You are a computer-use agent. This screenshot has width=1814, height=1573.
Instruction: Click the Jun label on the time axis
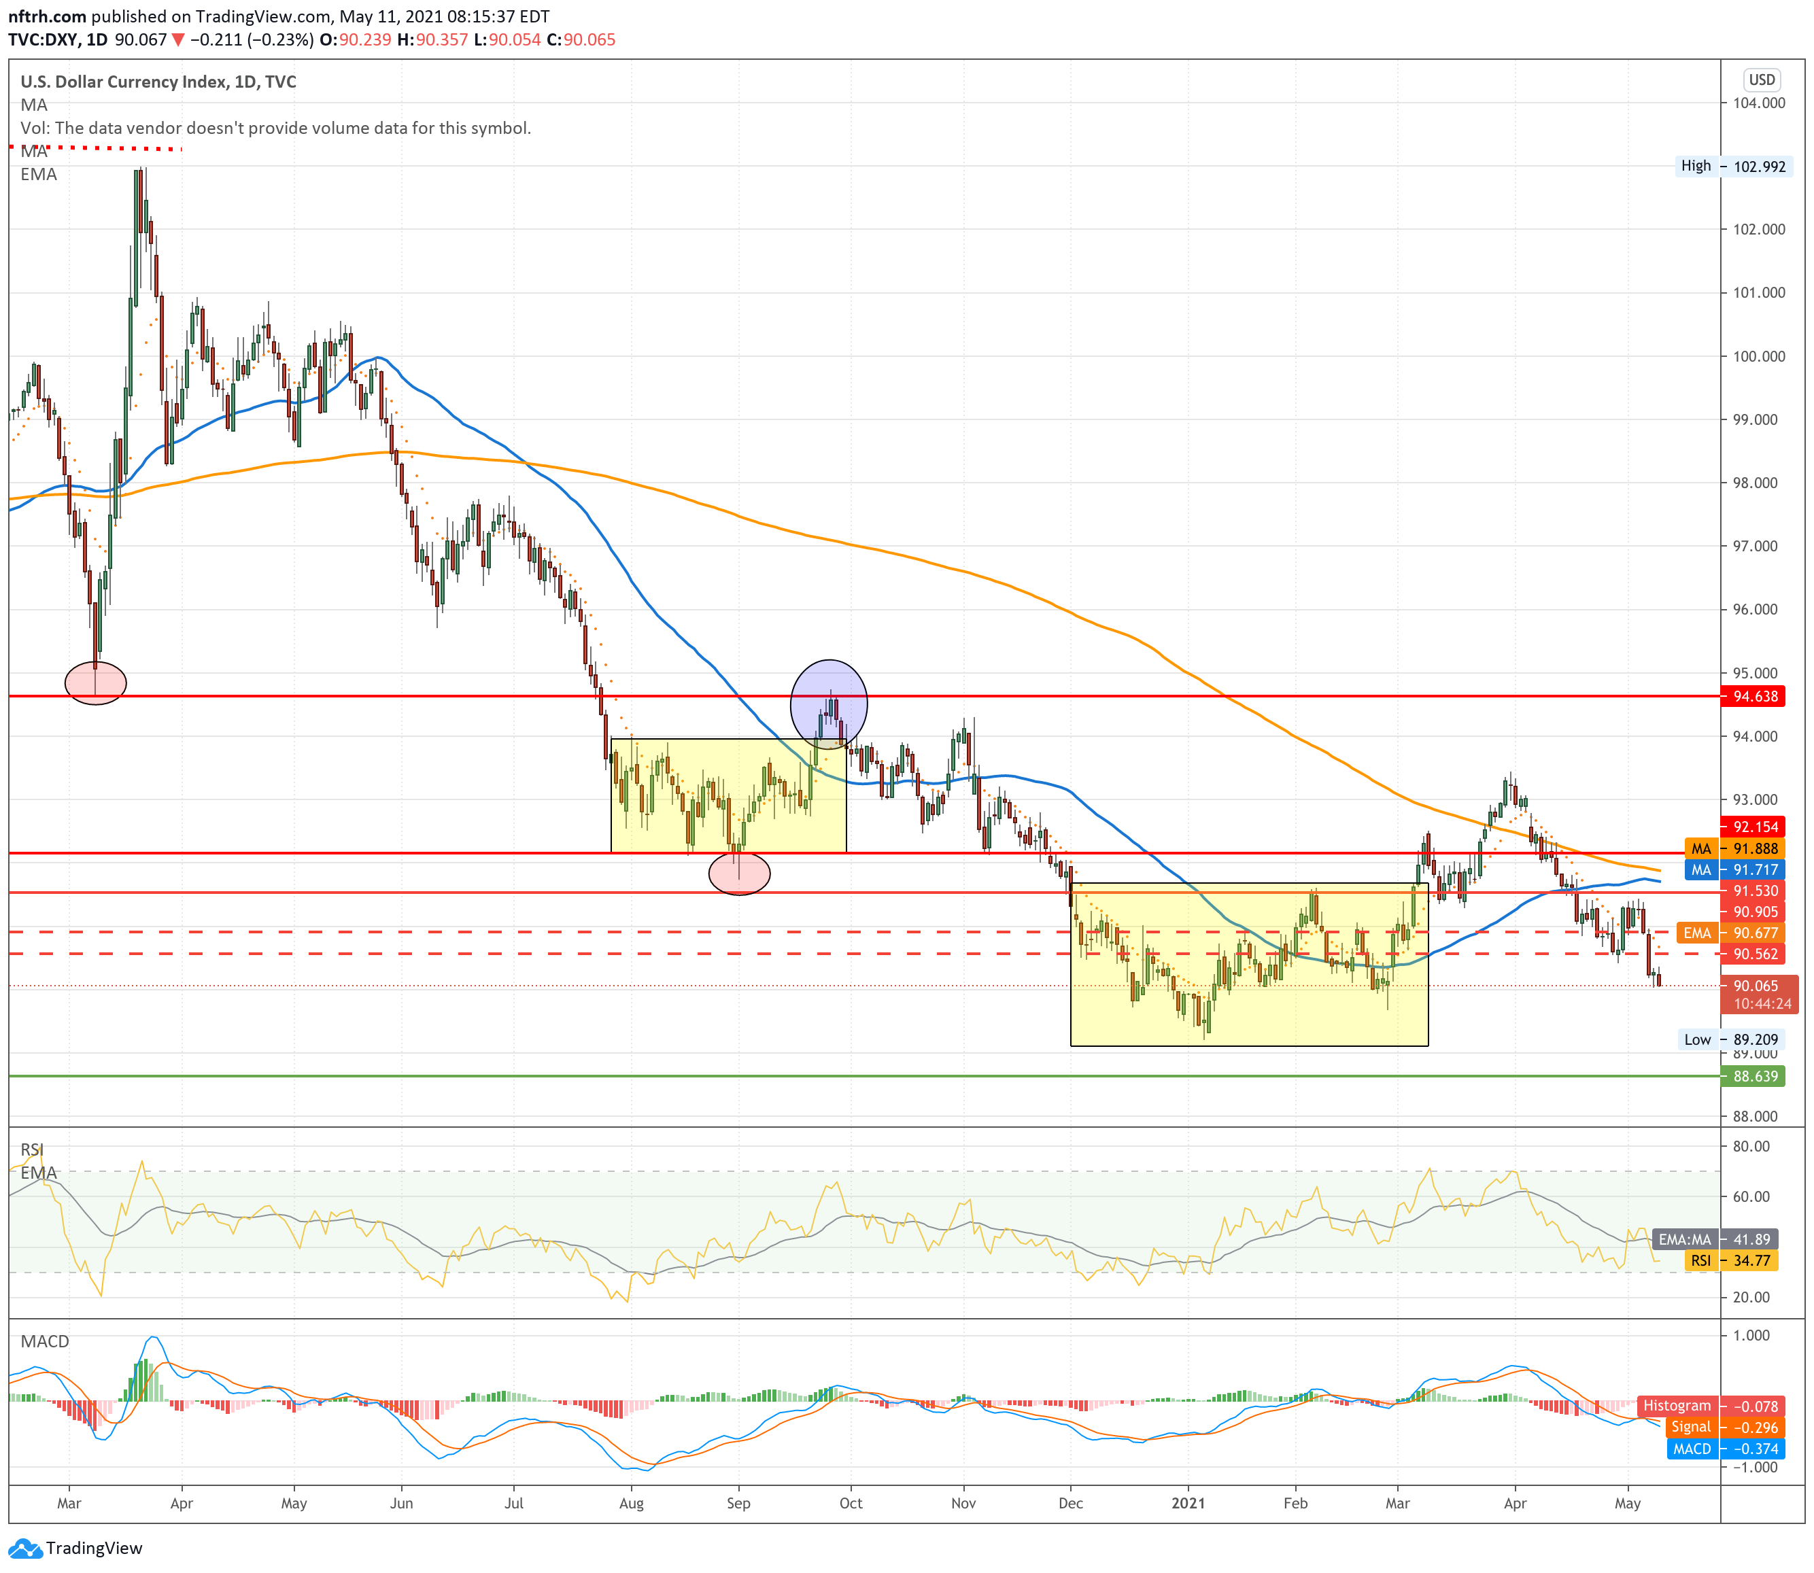[401, 1504]
